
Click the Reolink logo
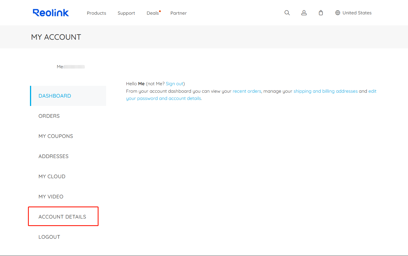[51, 13]
